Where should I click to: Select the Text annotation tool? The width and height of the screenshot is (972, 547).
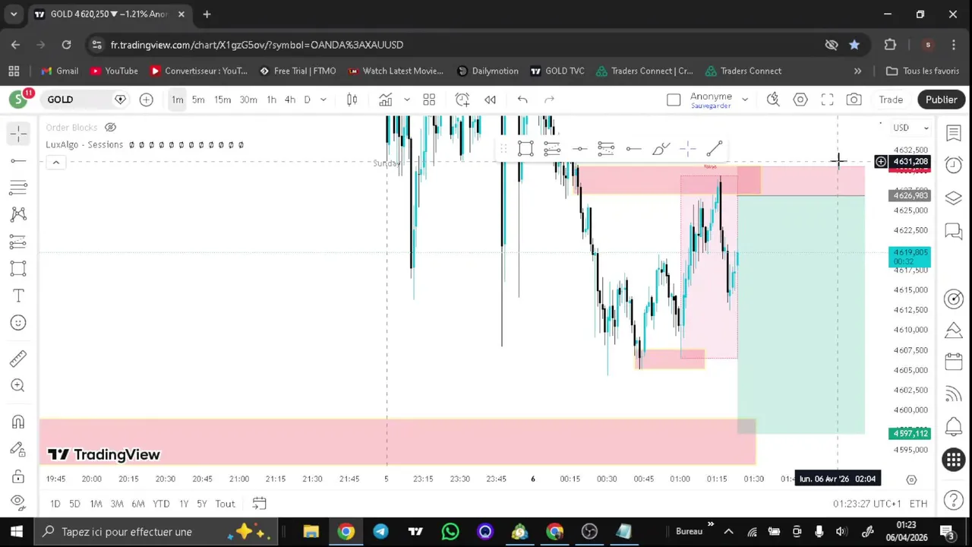point(18,296)
